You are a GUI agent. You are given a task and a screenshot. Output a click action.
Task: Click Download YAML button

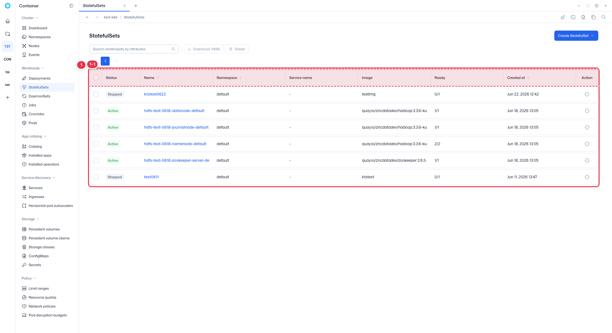pos(204,49)
